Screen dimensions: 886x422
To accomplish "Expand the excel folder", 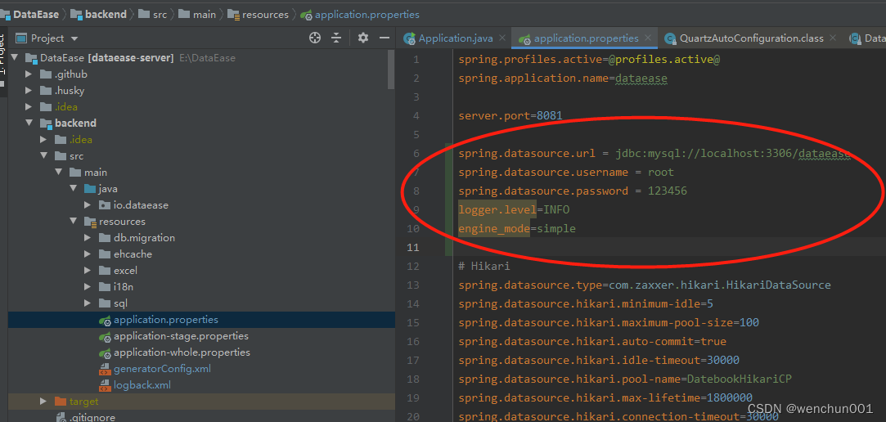I will pos(88,271).
